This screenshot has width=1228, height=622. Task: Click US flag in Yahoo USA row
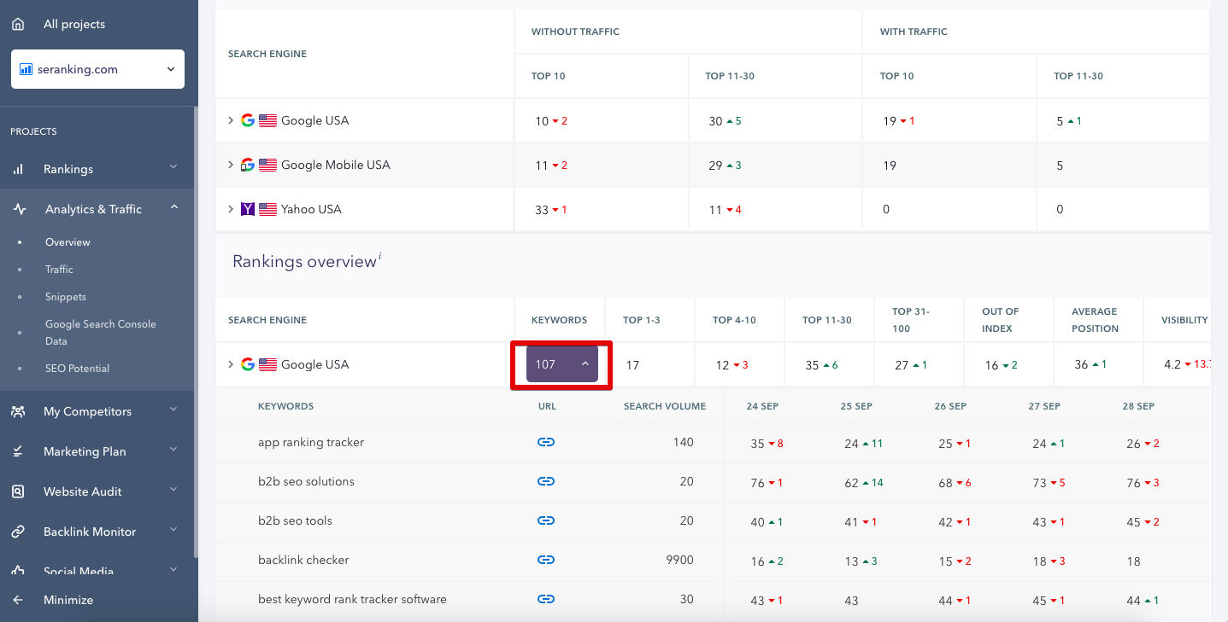click(268, 209)
